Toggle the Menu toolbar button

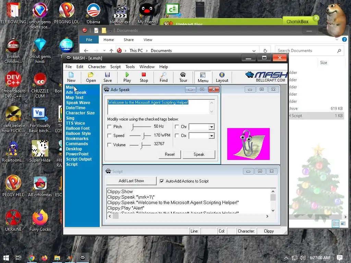[x=203, y=77]
